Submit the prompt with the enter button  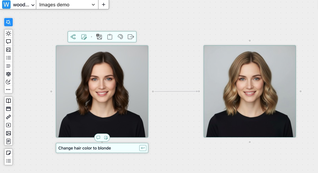(143, 148)
